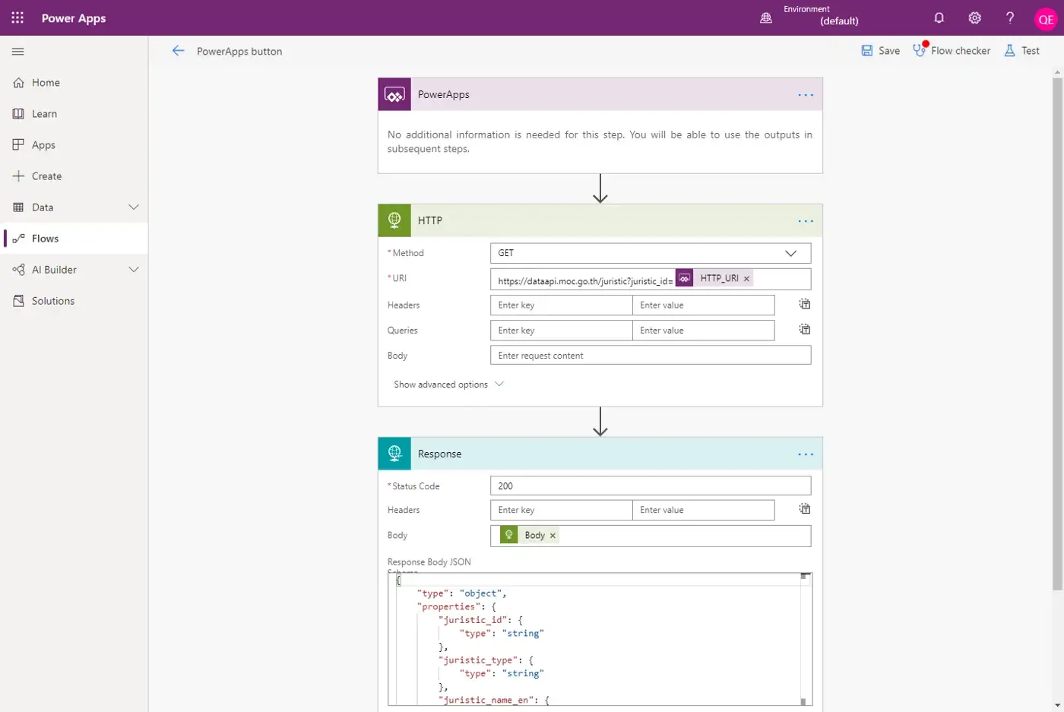Open Solutions in the sidebar
Screen dimensions: 1064x712
[74, 301]
